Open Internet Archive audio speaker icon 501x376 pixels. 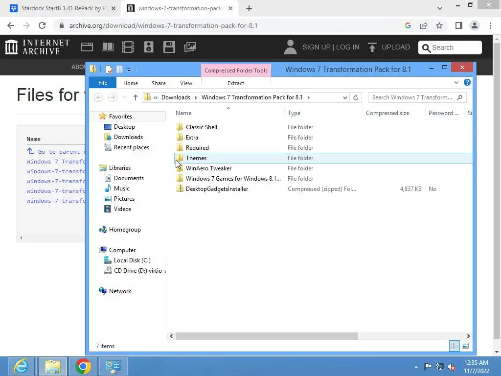tap(149, 47)
